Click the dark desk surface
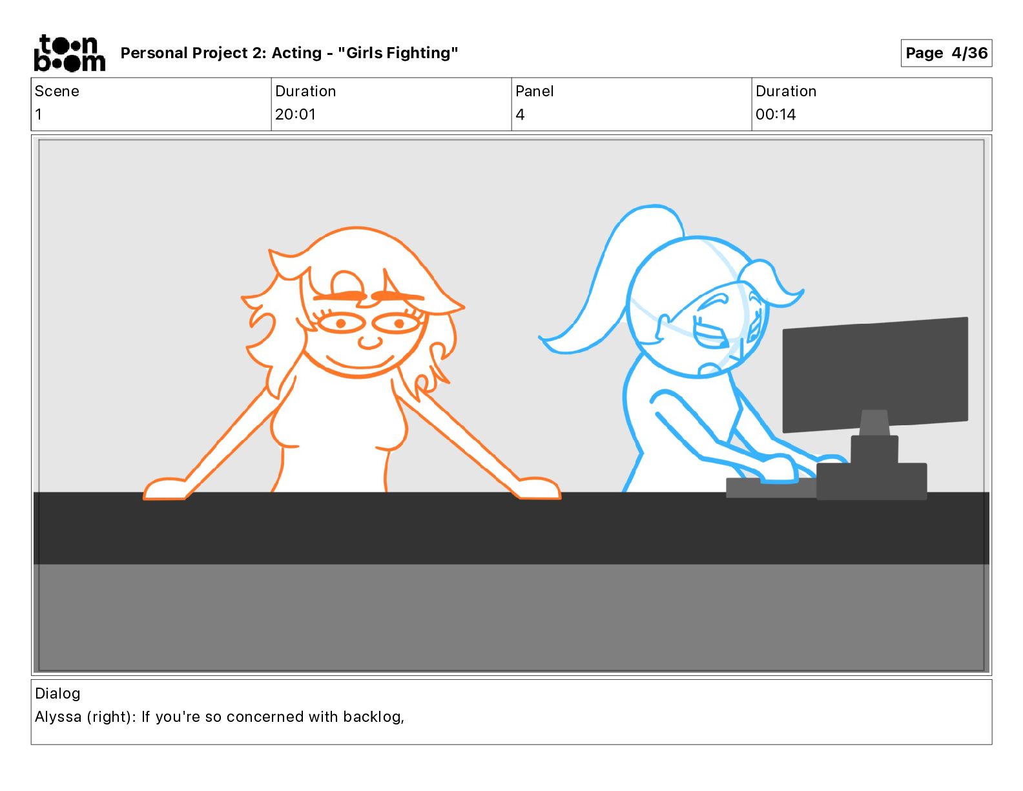The width and height of the screenshot is (1023, 791). (x=512, y=528)
